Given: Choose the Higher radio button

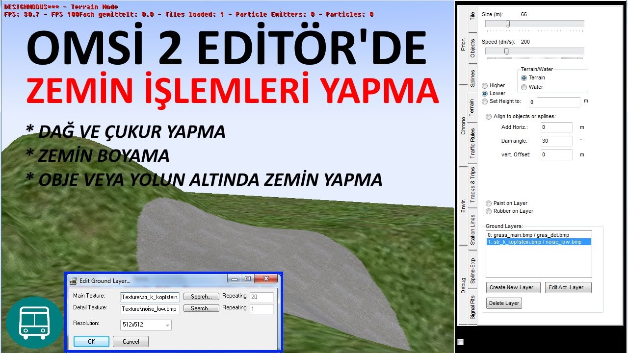Looking at the screenshot, I should (x=494, y=86).
